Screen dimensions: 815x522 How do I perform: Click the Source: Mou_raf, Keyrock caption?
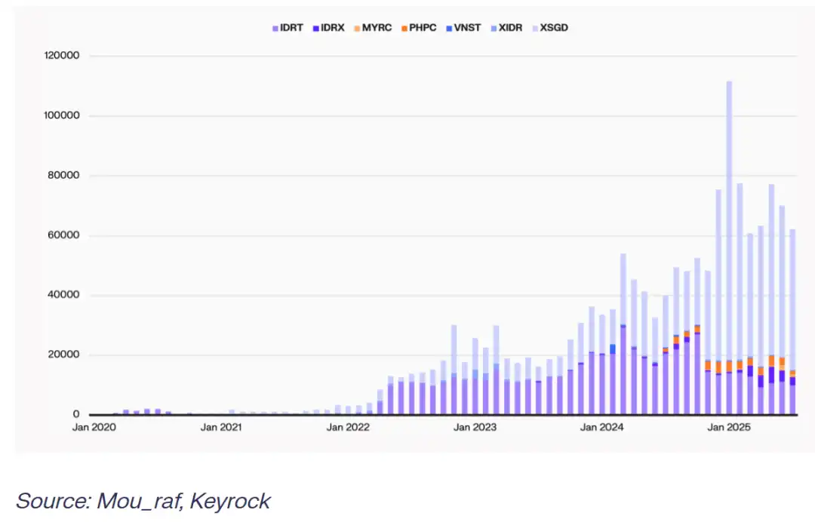[143, 501]
